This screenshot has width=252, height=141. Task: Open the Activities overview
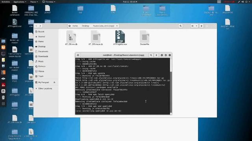coord(6,2)
